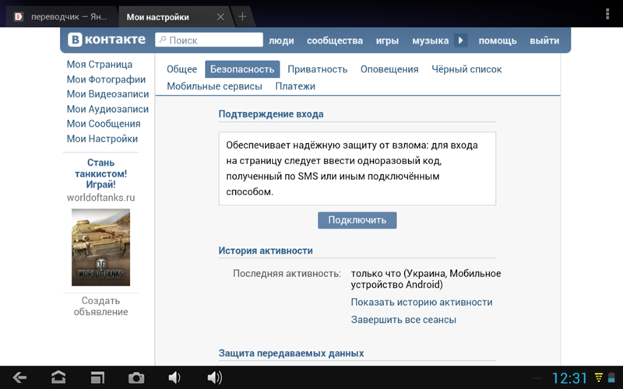
Task: Tap the Android back arrow
Action: [x=19, y=377]
